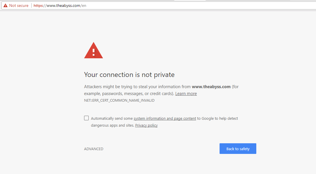Image resolution: width=316 pixels, height=174 pixels.
Task: Click the www.theabyss.com address in URL bar
Action: [63, 6]
